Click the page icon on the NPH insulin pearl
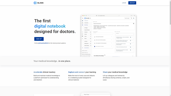The image size is (171, 96). point(130,50)
